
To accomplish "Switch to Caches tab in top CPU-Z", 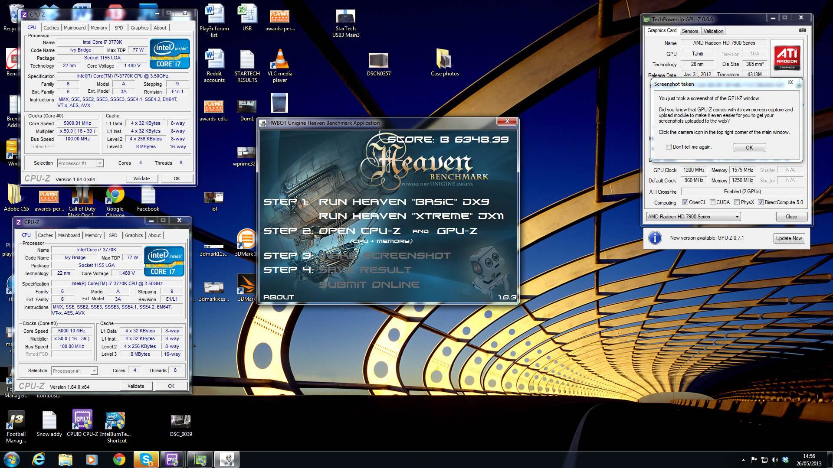I will (51, 28).
